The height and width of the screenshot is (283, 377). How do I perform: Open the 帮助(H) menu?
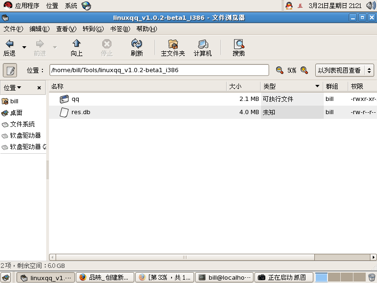pyautogui.click(x=147, y=29)
